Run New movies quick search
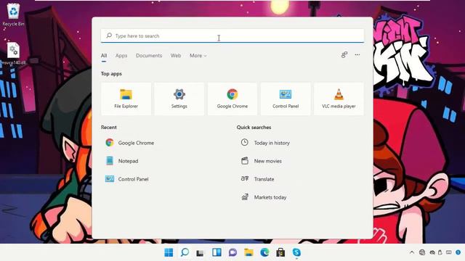This screenshot has height=261, width=465. pyautogui.click(x=261, y=161)
